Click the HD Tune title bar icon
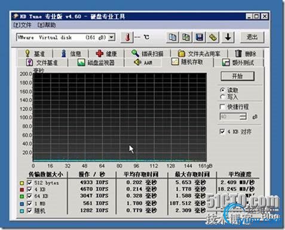285x230 pixels. (16, 16)
